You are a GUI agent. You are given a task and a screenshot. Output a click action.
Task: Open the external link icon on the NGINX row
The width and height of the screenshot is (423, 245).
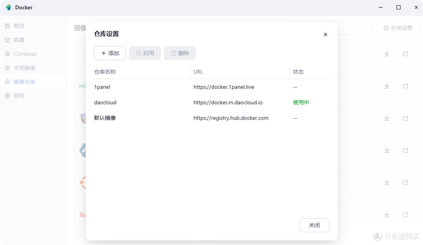tap(405, 86)
